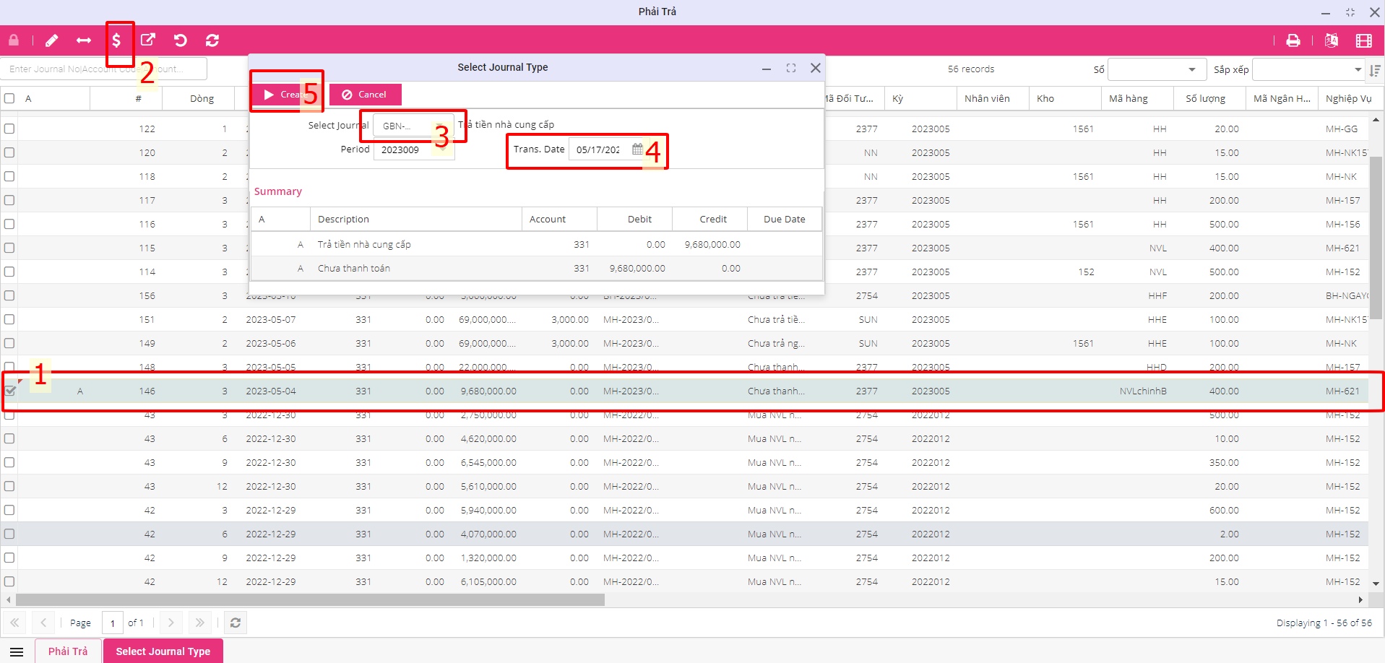
Task: Click the dollar sign payment icon
Action: point(116,41)
